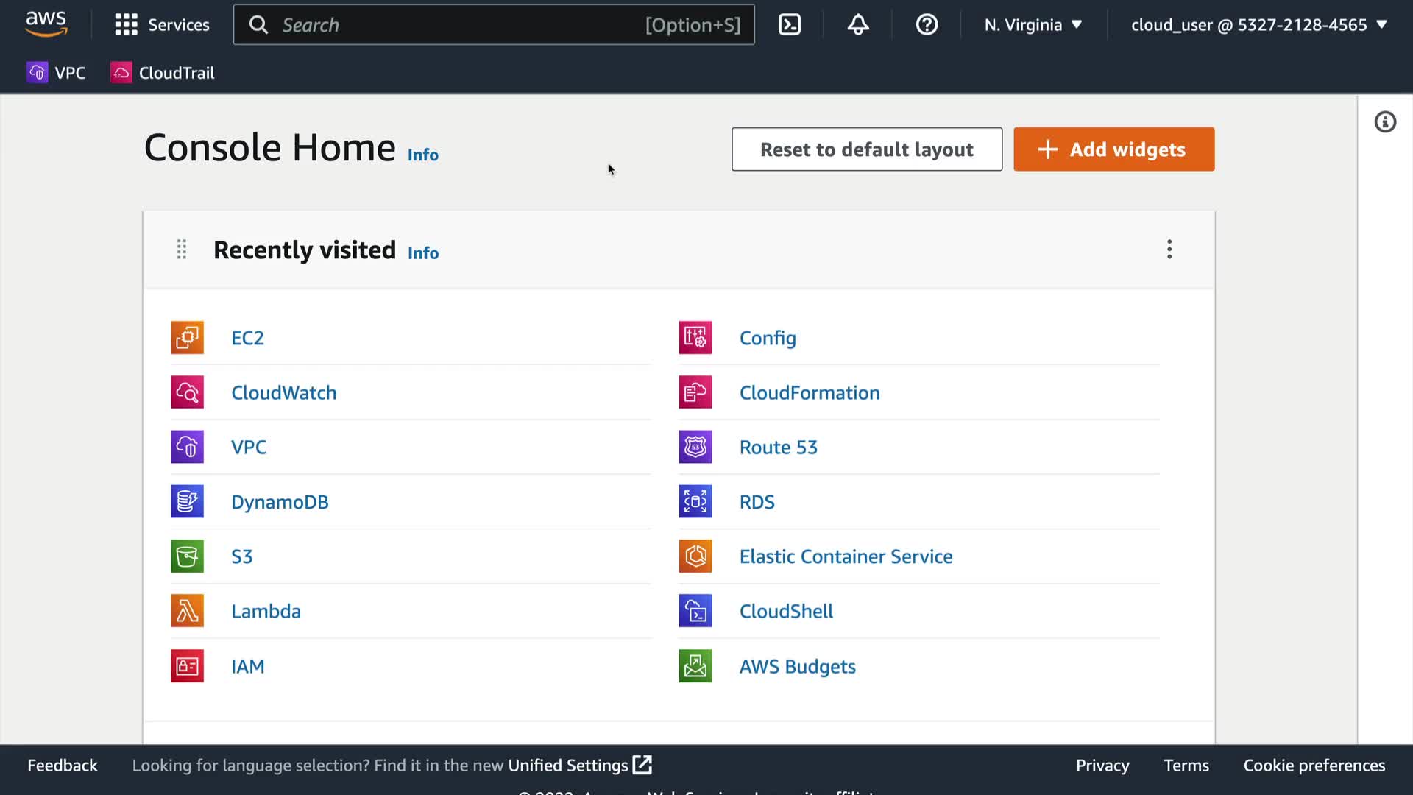Open the Services menu
1413x795 pixels.
pos(163,25)
